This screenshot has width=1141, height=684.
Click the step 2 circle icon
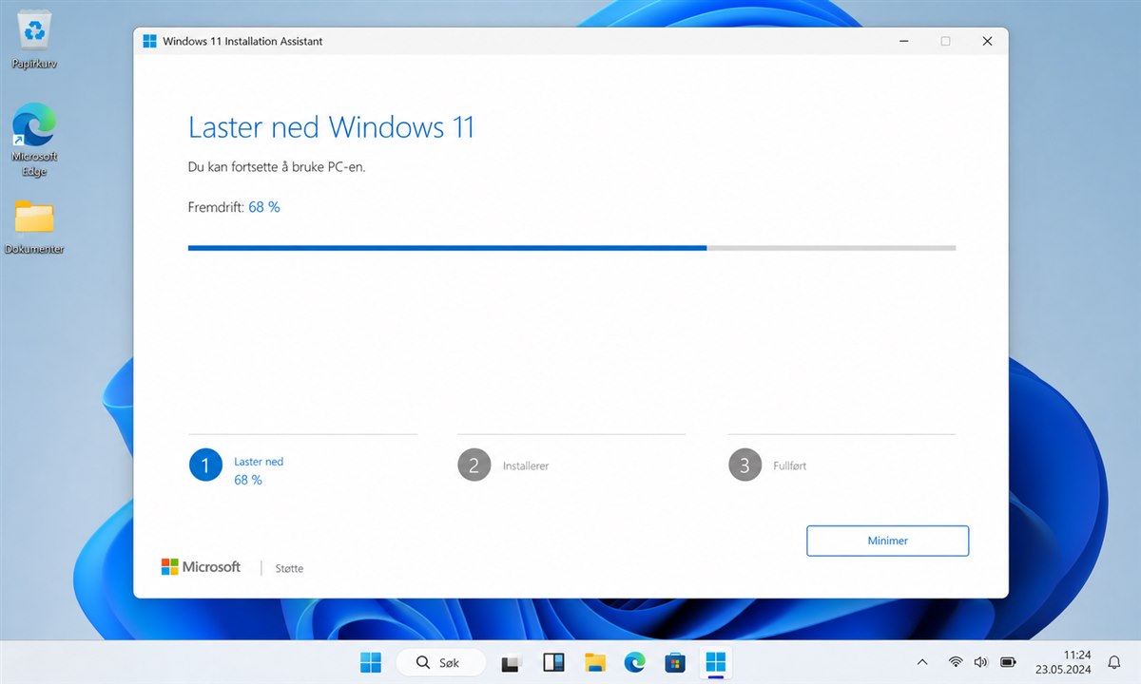tap(474, 465)
